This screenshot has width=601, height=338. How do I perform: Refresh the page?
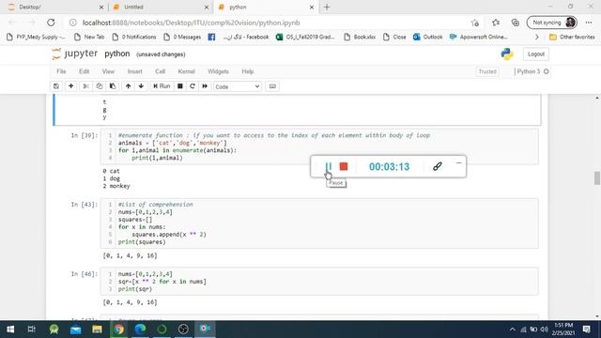pyautogui.click(x=51, y=23)
